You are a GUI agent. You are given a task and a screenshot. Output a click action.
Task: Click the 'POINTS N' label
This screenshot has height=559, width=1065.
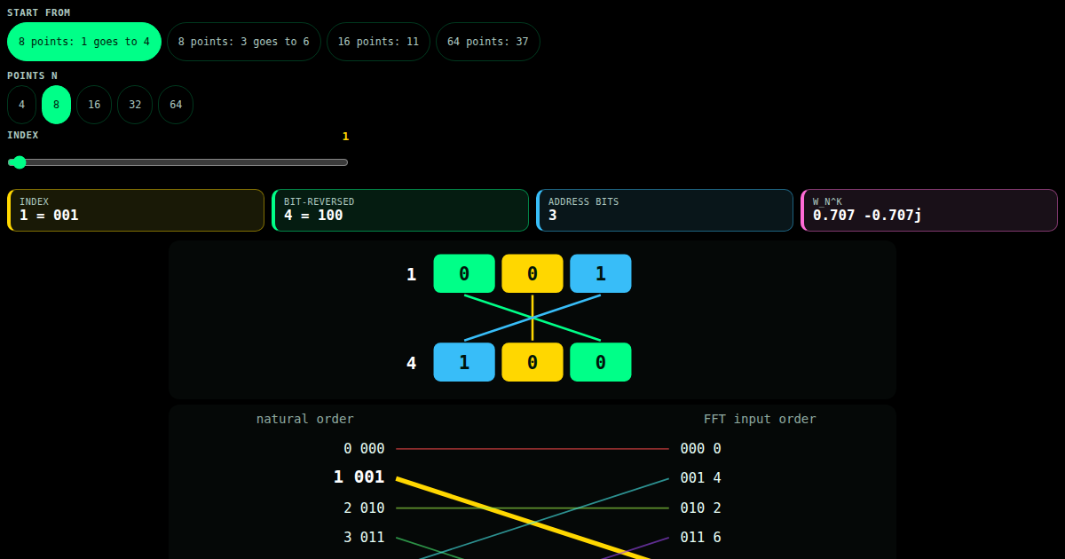pos(32,76)
